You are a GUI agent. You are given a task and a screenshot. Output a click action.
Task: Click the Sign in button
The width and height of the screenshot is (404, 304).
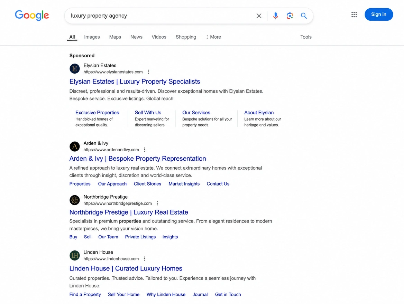[x=379, y=15]
